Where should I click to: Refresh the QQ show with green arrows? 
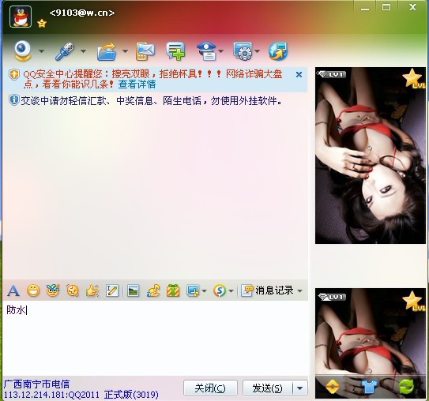406,386
